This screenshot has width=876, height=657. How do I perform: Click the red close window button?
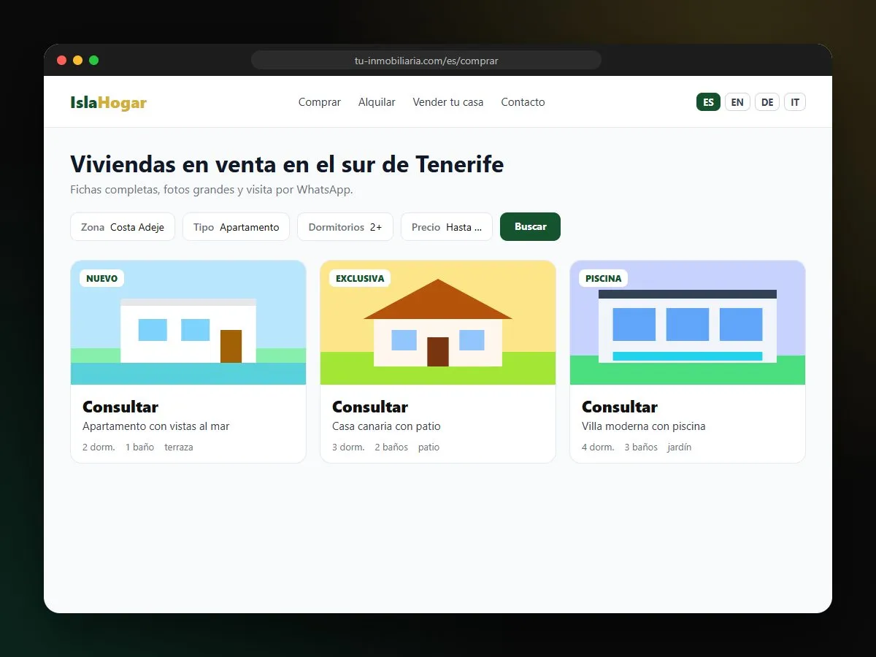pos(61,61)
